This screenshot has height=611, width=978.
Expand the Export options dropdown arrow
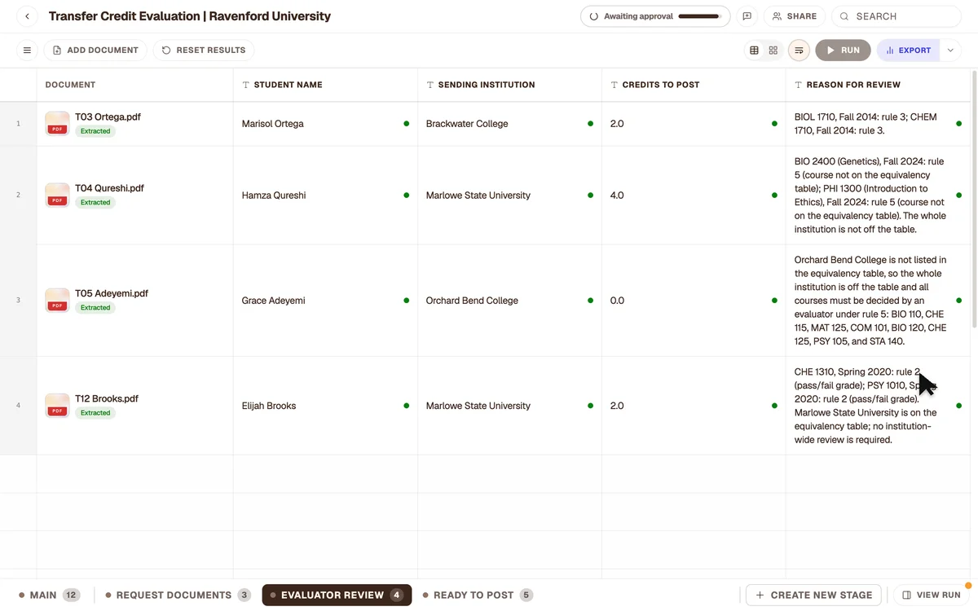[950, 51]
